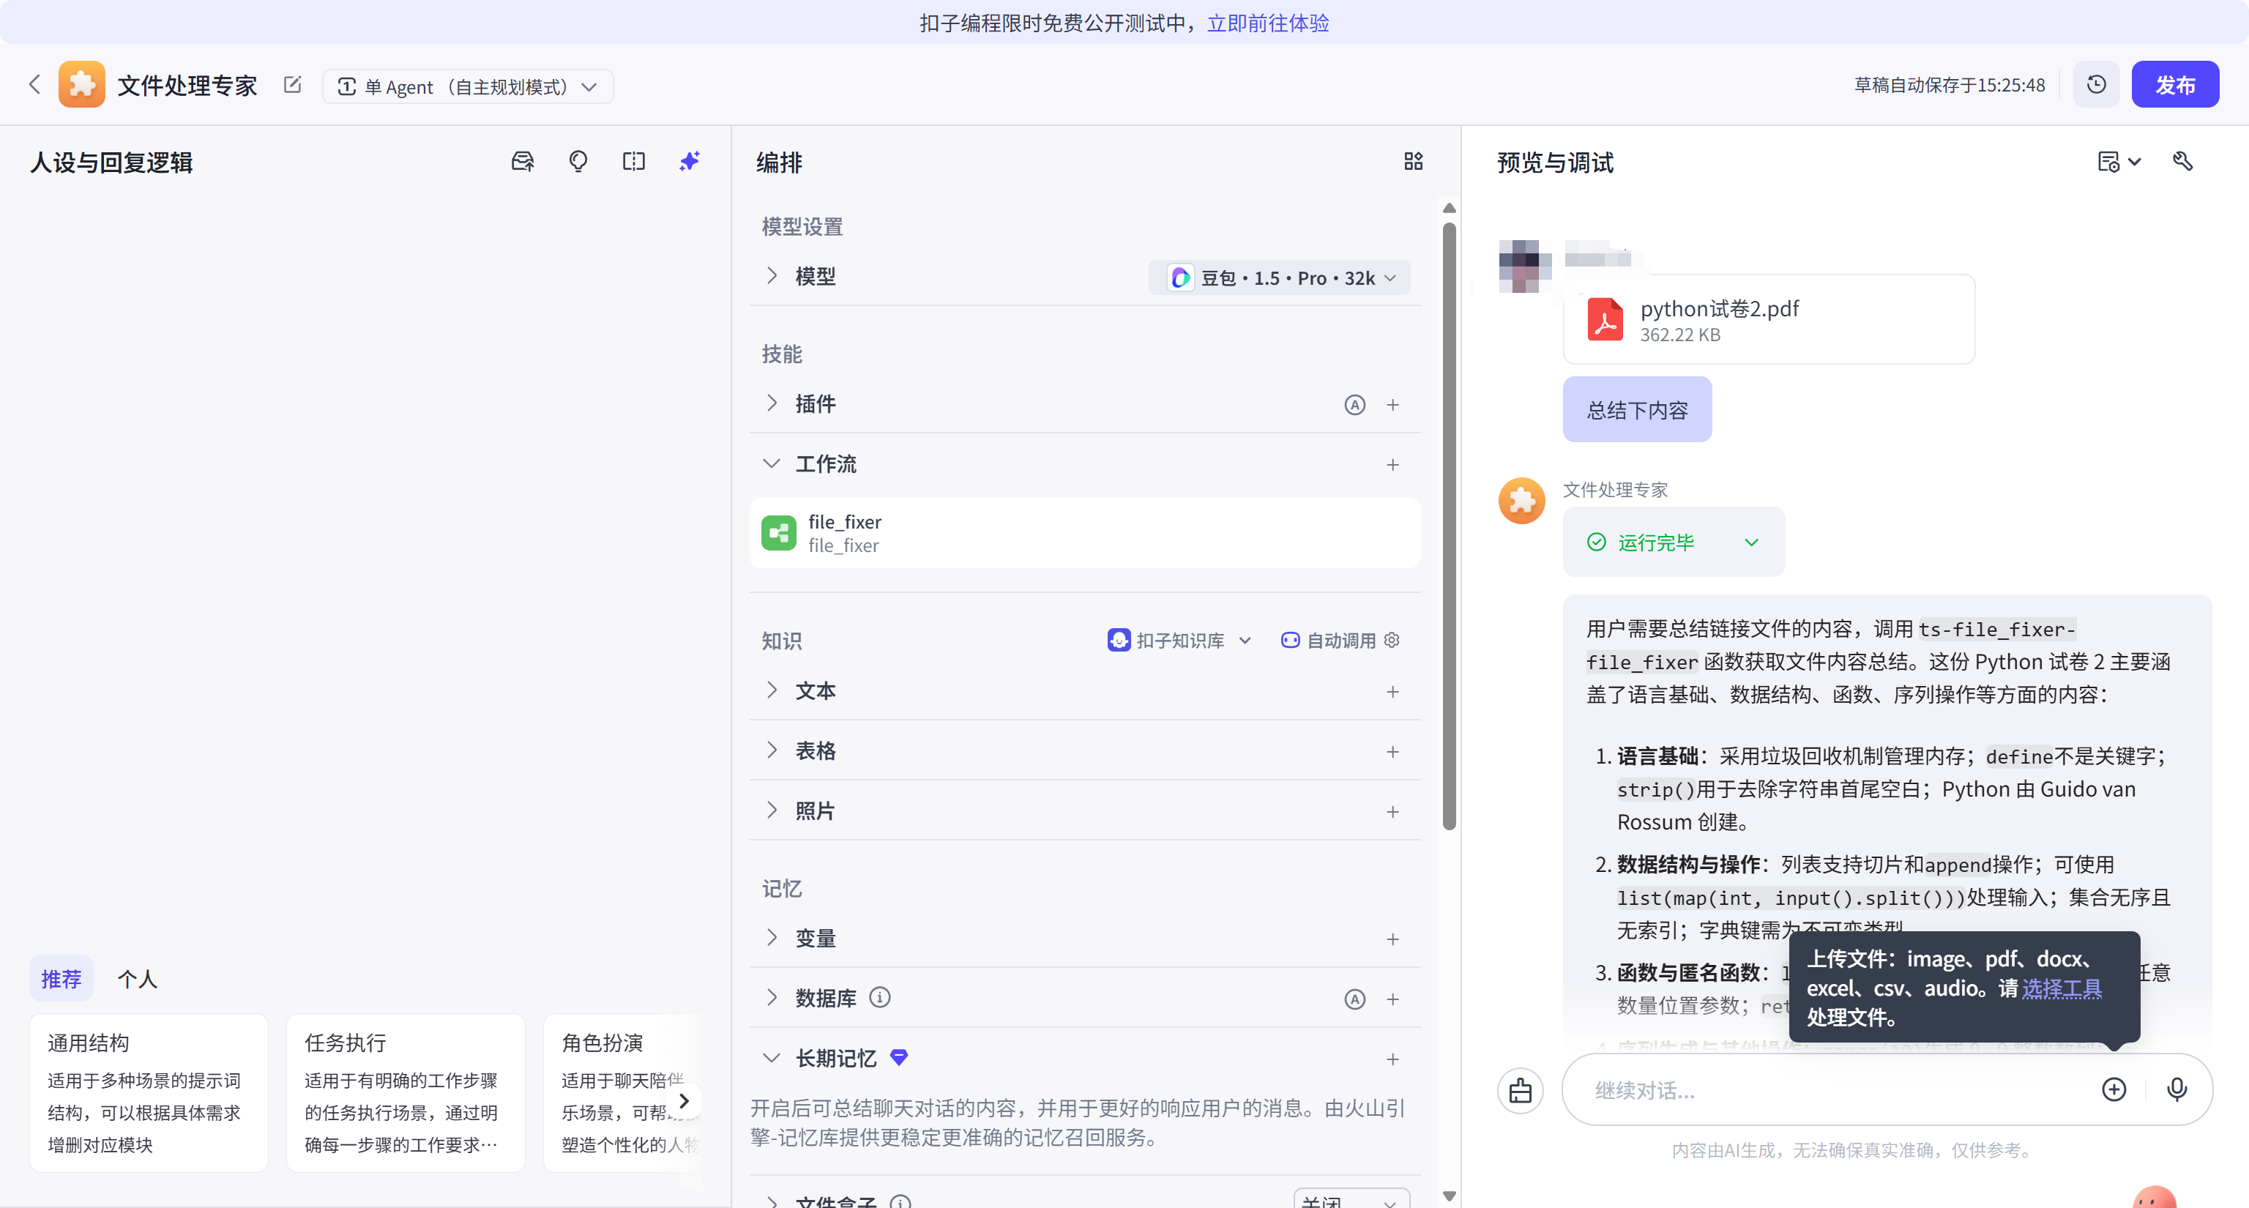This screenshot has width=2249, height=1208.
Task: Toggle database auto-call A icon
Action: (x=1354, y=999)
